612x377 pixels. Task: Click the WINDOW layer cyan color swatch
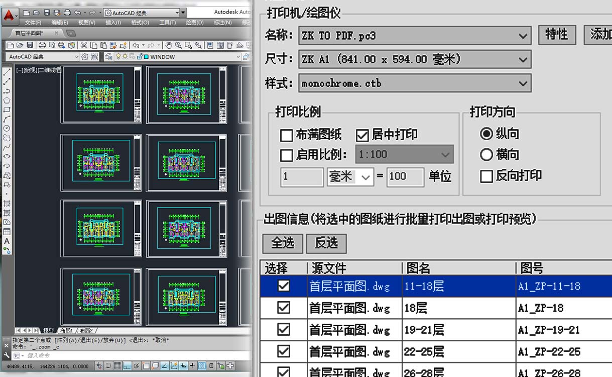click(146, 57)
